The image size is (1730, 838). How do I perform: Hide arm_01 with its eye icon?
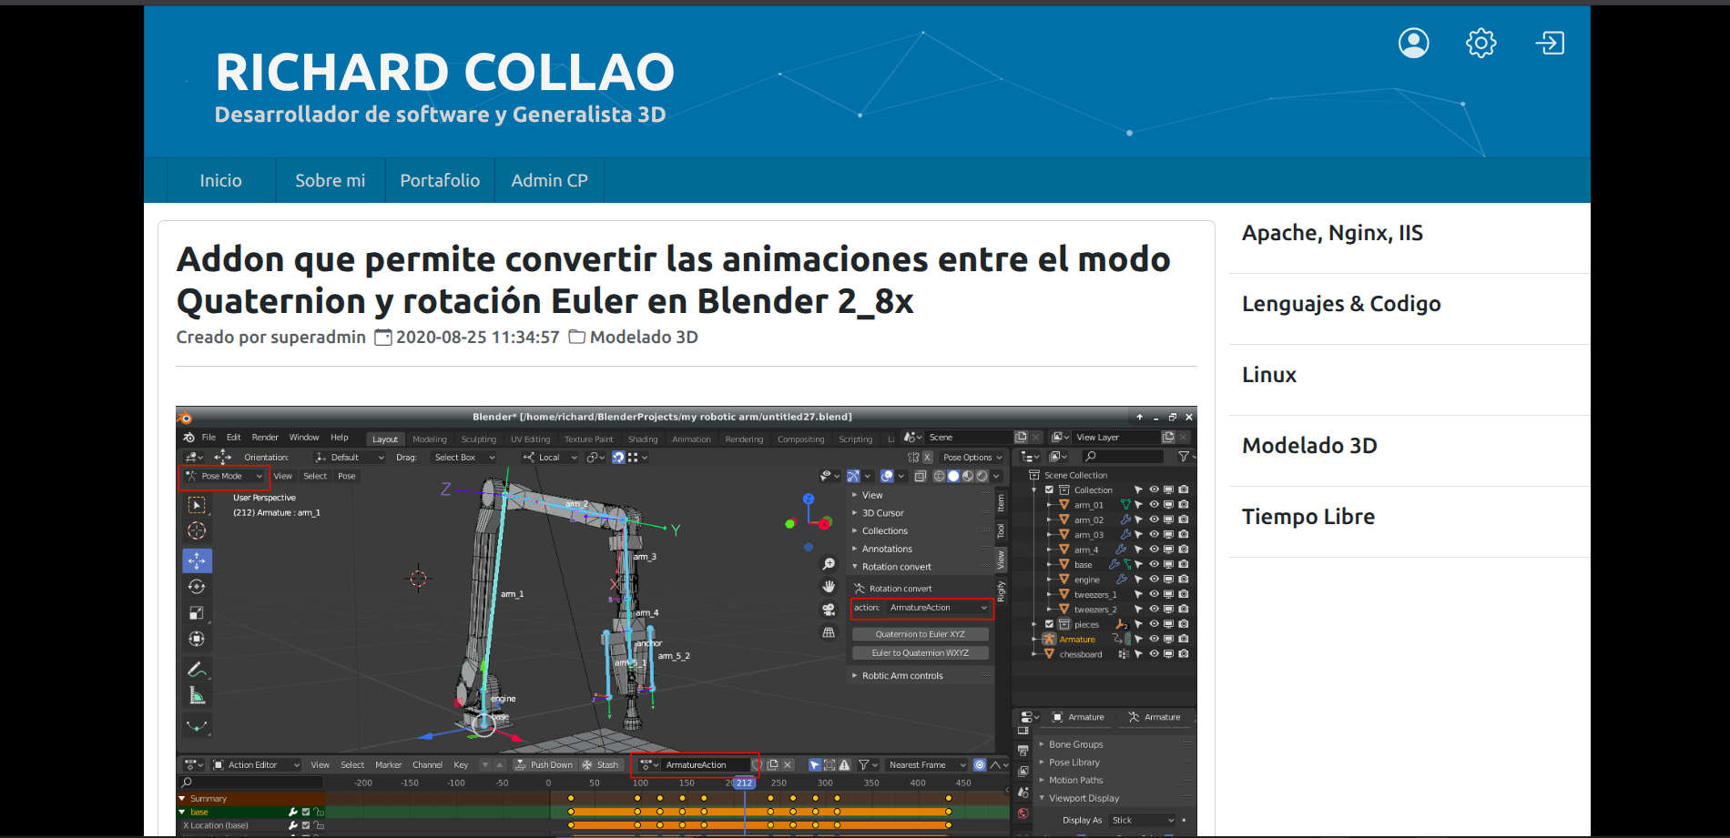click(1154, 505)
